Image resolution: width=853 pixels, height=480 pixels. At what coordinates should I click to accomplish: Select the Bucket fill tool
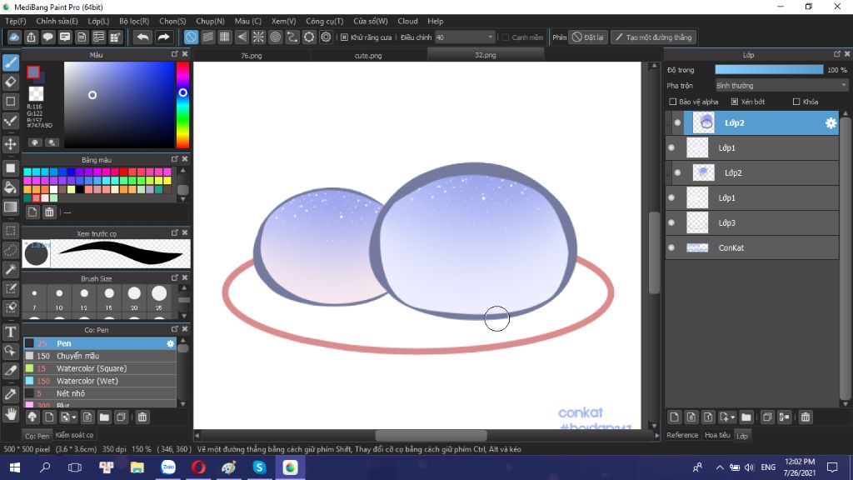coord(10,187)
